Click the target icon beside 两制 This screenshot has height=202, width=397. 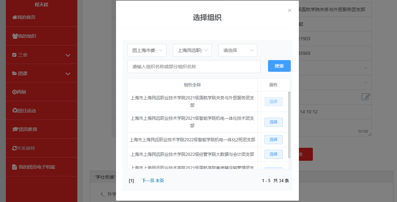(14, 92)
